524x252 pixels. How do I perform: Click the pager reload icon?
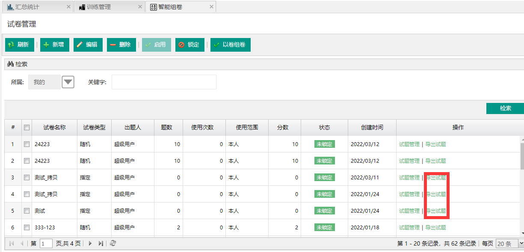pos(113,243)
